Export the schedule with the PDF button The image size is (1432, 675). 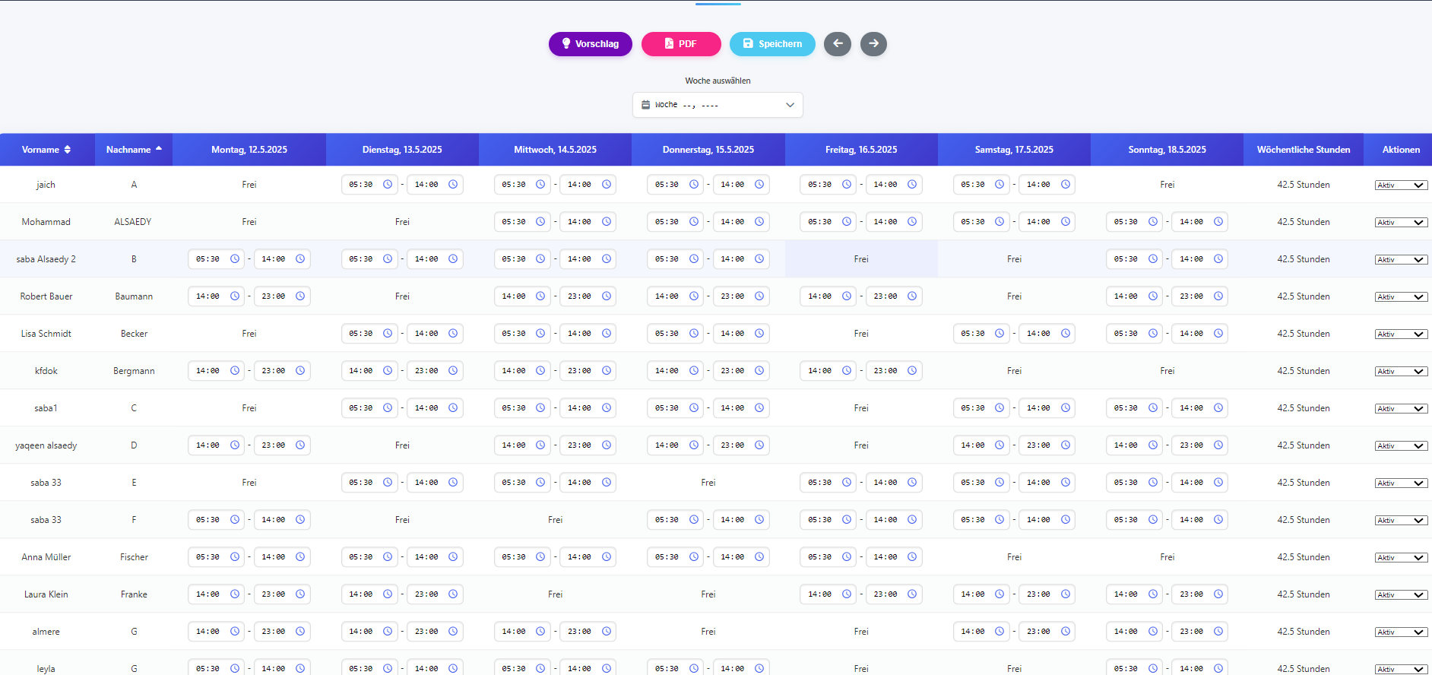[681, 44]
